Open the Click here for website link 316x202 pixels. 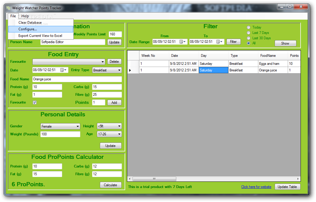256,187
